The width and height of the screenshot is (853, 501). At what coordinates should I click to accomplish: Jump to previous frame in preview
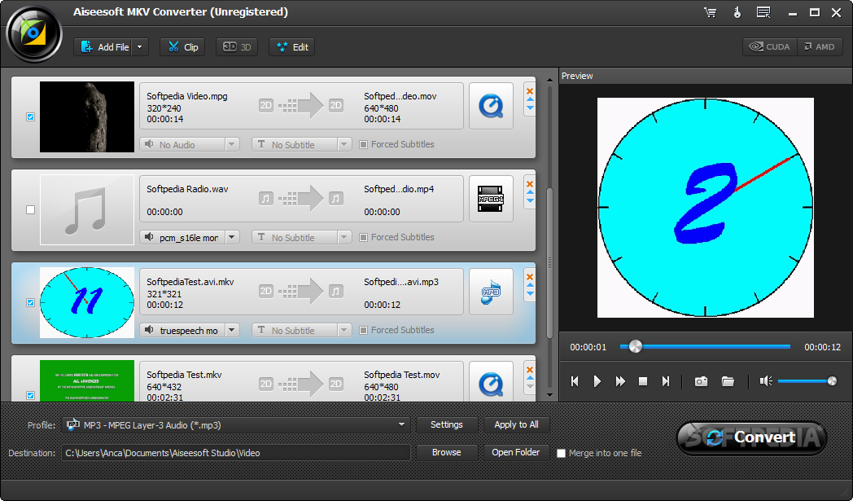(x=575, y=381)
